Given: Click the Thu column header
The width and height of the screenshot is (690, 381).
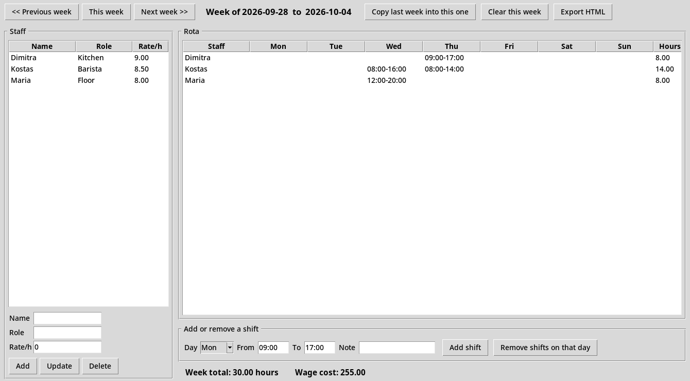Looking at the screenshot, I should coord(452,46).
